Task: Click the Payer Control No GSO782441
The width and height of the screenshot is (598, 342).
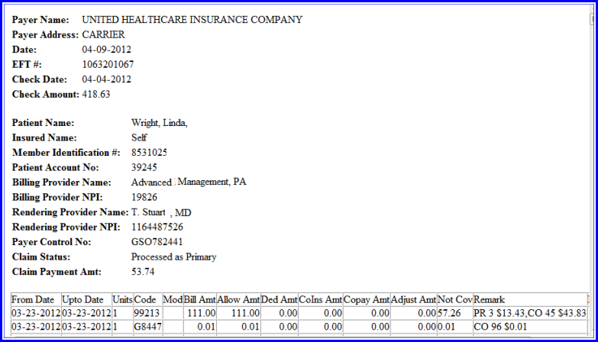Action: (x=157, y=242)
